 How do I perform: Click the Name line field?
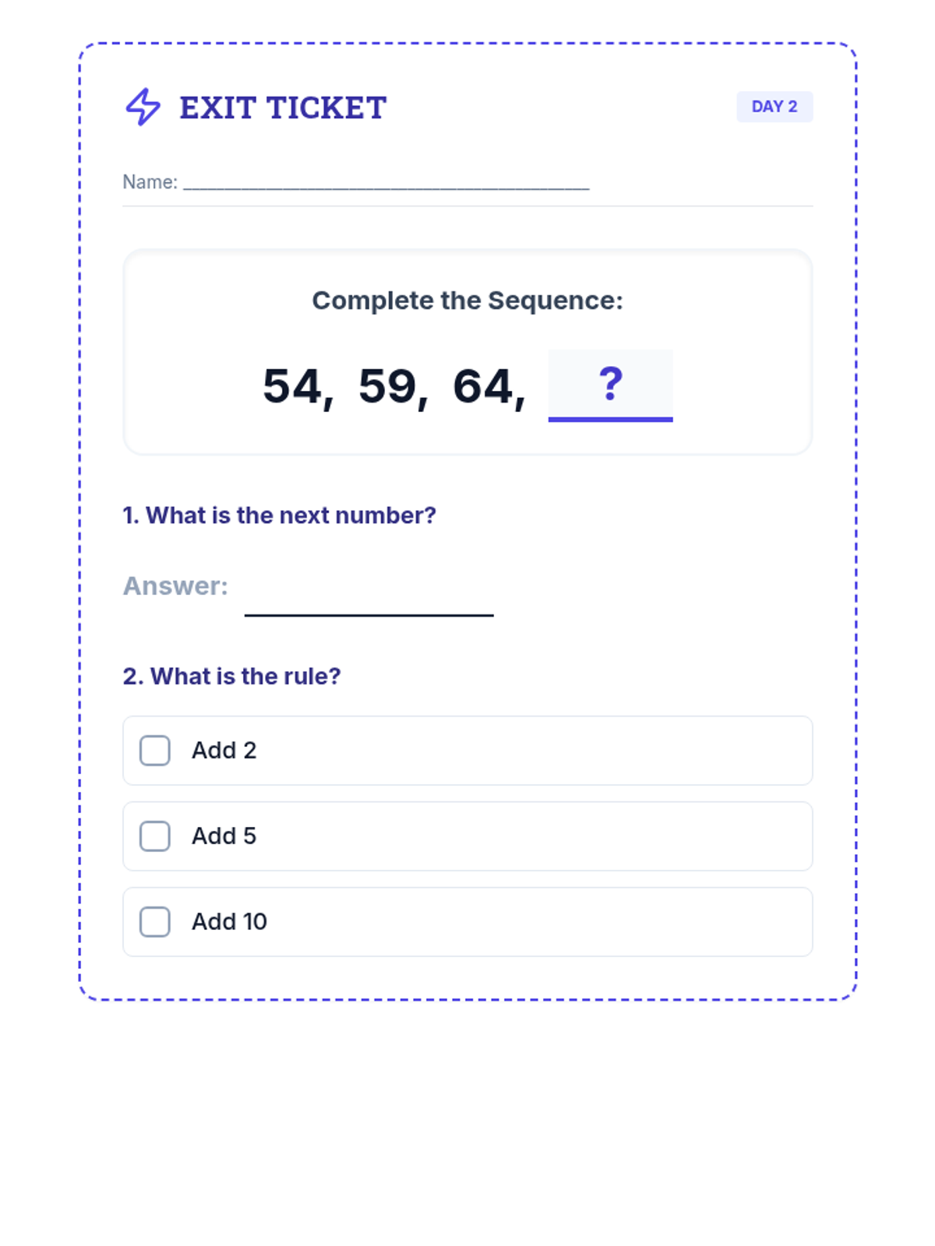(x=386, y=184)
